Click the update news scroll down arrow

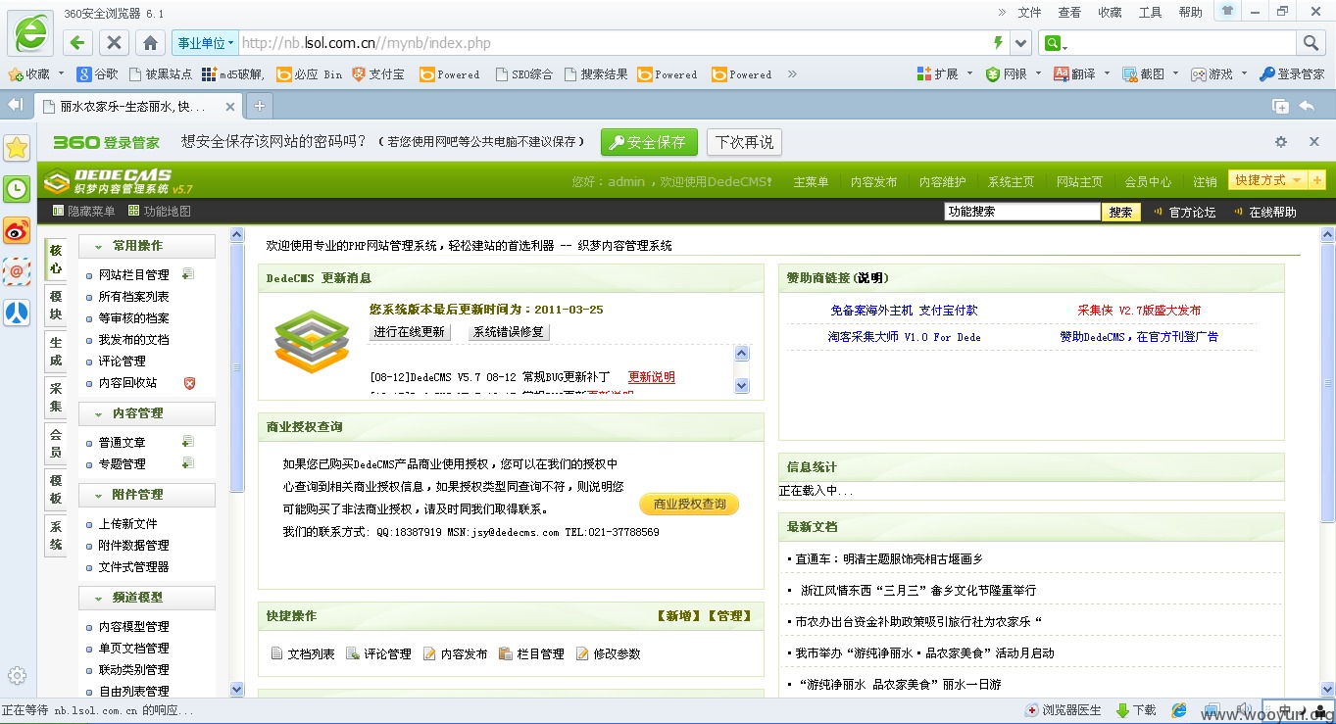pyautogui.click(x=742, y=386)
